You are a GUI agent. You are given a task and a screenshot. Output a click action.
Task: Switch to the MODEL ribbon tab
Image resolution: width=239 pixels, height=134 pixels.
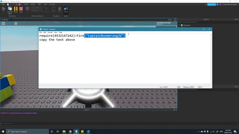33,4
